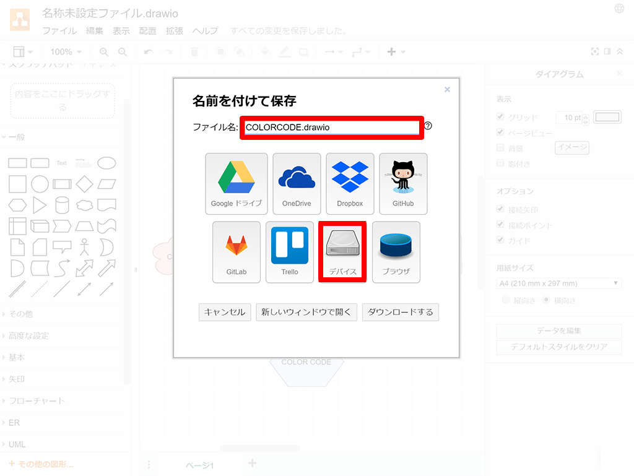The width and height of the screenshot is (634, 476).
Task: Select actor stick figure shape
Action: point(84,247)
